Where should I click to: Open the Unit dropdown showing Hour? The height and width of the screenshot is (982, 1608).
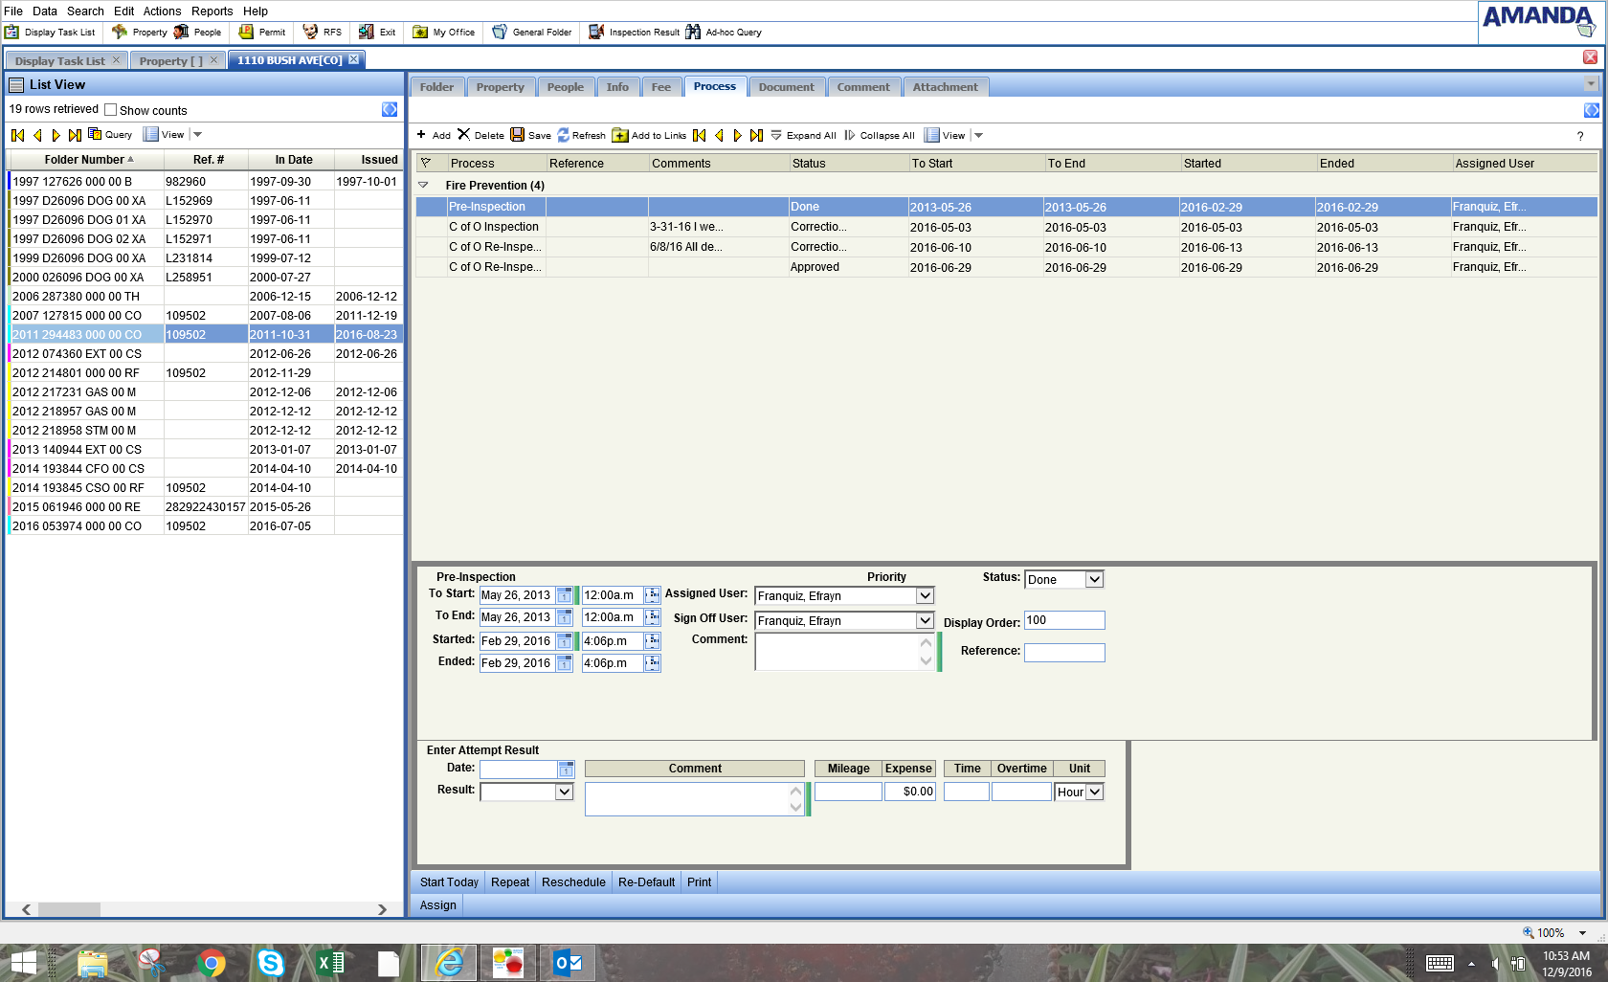click(x=1095, y=792)
